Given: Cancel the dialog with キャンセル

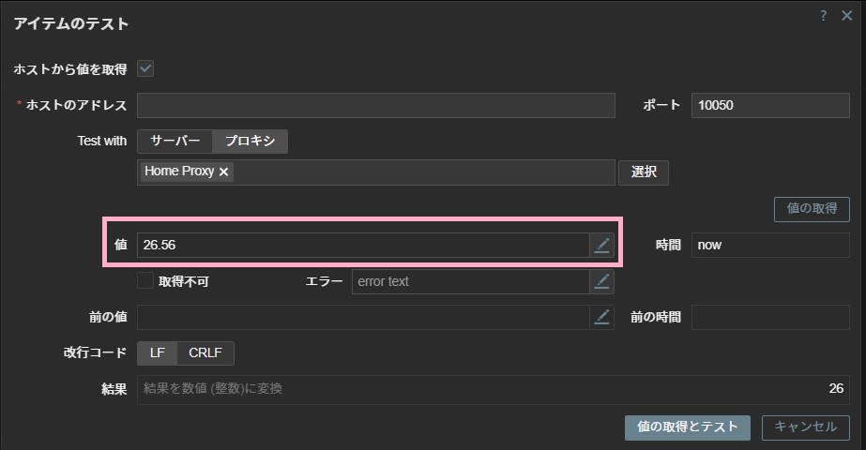Looking at the screenshot, I should coord(805,427).
